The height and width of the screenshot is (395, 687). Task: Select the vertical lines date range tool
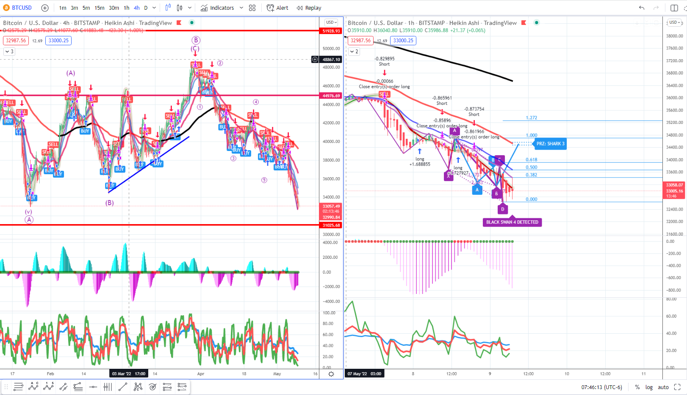(108, 387)
